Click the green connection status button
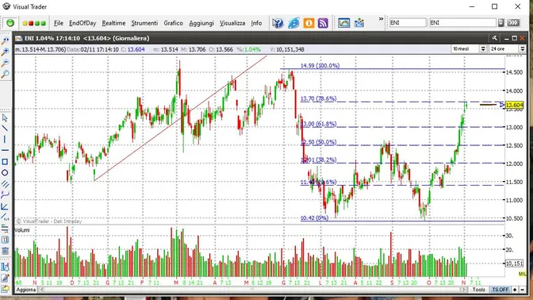 (x=10, y=23)
